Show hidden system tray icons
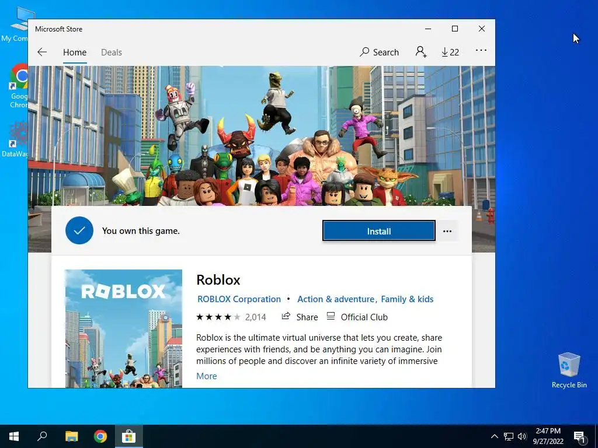The width and height of the screenshot is (598, 448). click(x=494, y=436)
